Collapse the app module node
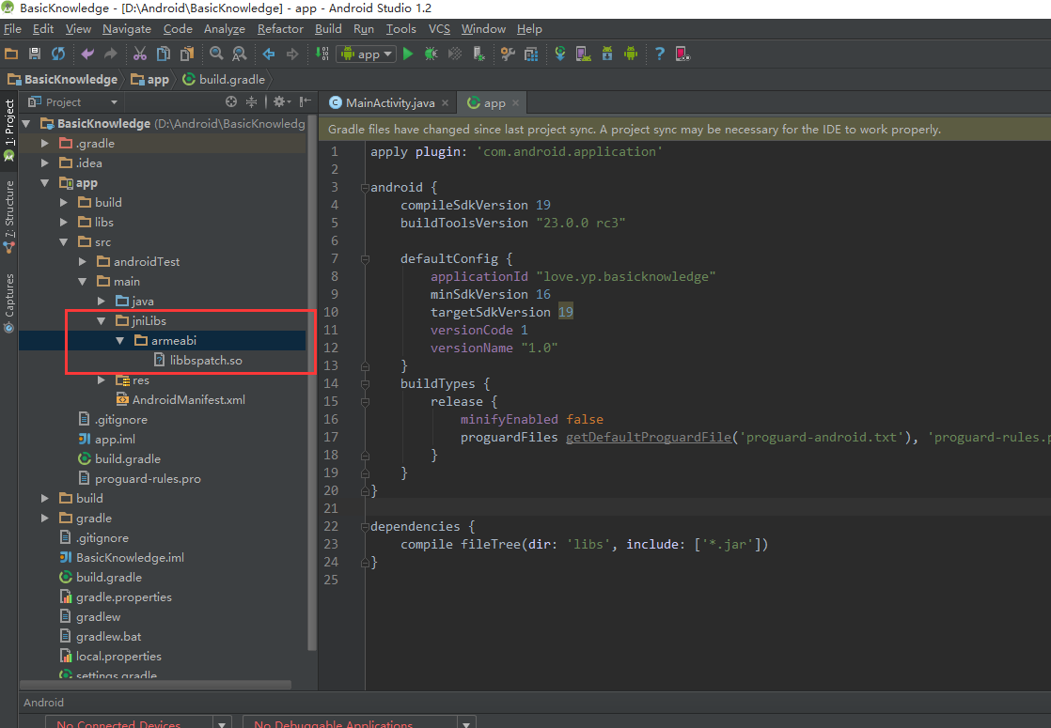Viewport: 1051px width, 728px height. (45, 183)
